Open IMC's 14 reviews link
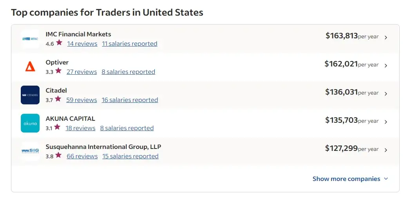The height and width of the screenshot is (197, 411). pyautogui.click(x=82, y=44)
